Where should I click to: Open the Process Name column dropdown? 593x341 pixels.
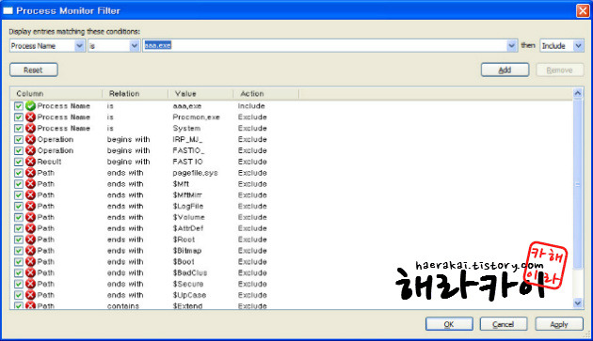79,46
